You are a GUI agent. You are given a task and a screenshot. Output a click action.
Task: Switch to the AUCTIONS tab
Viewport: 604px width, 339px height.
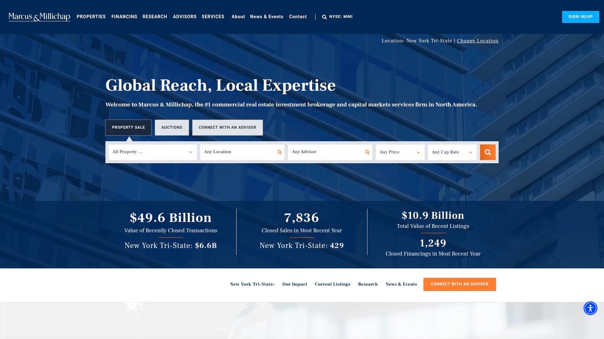click(172, 127)
